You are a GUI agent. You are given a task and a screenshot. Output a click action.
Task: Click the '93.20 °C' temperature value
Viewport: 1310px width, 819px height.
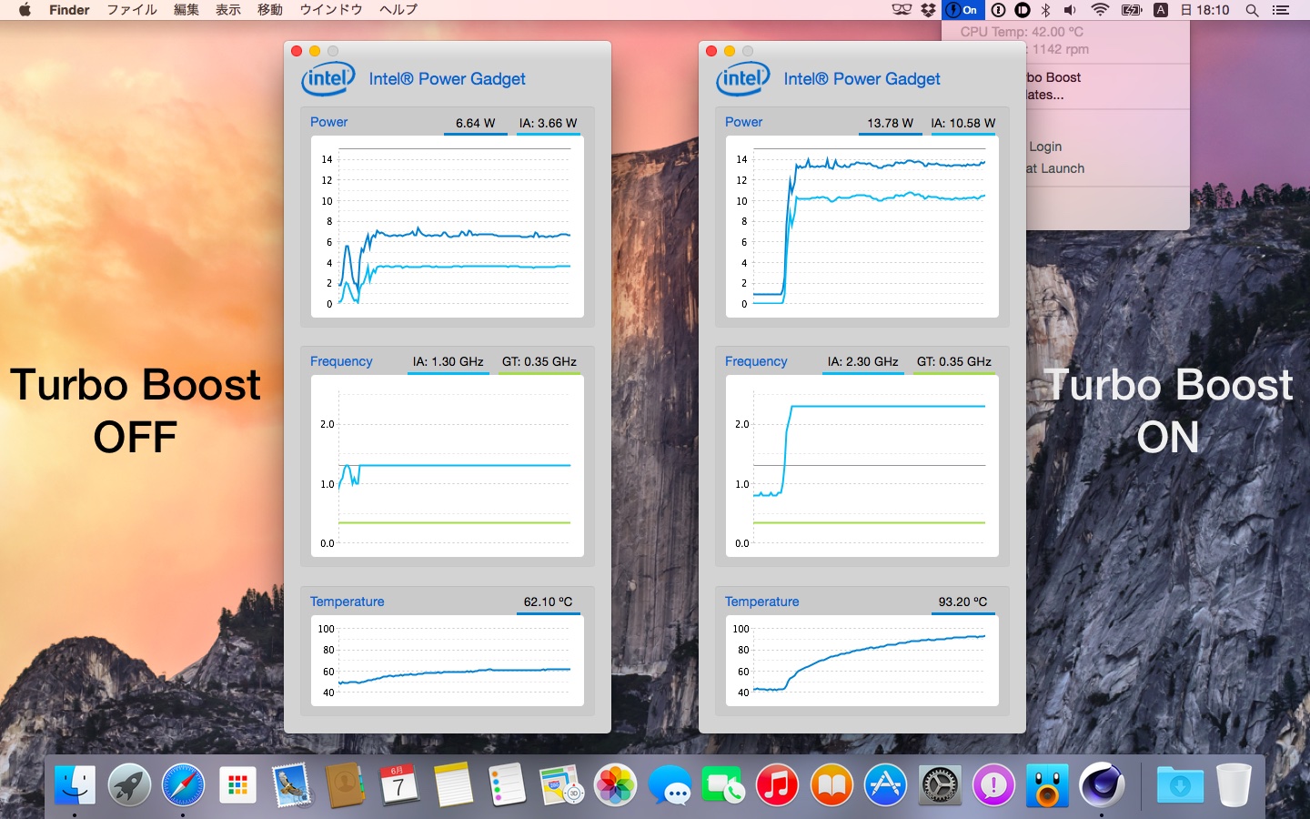pos(963,602)
